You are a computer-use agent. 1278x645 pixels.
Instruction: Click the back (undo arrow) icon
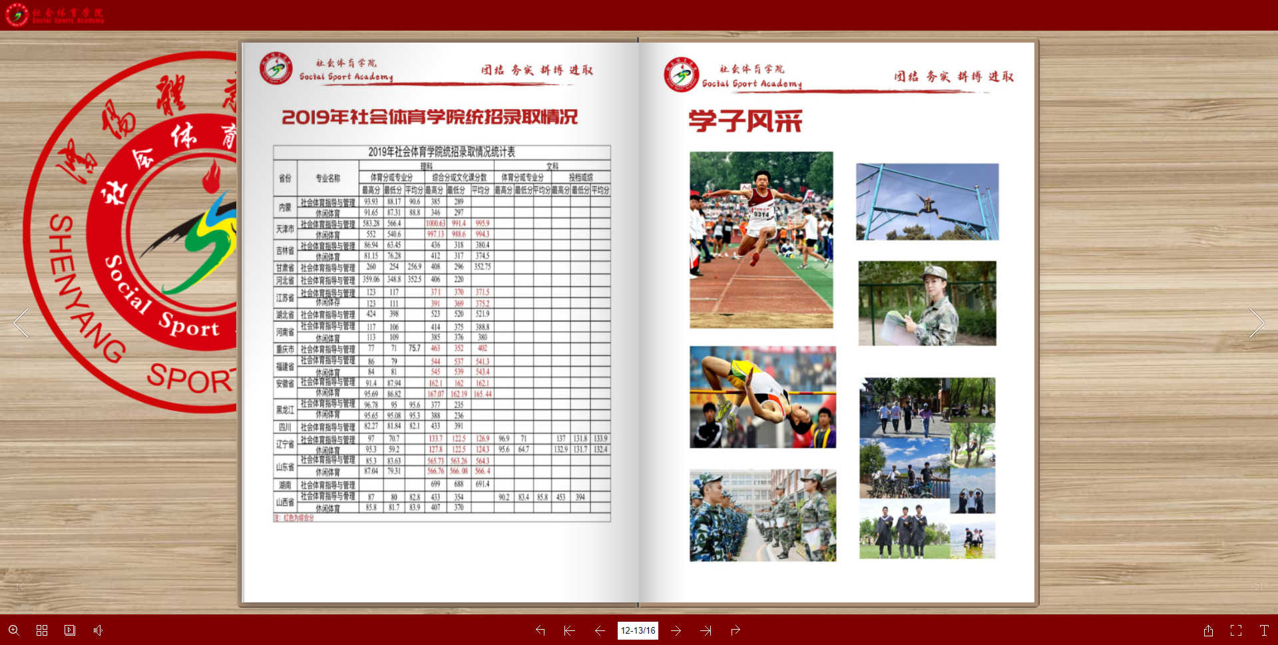pos(540,630)
